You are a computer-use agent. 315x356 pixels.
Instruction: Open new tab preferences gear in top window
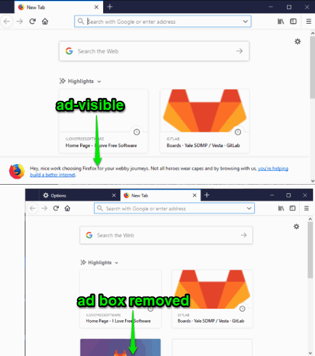tap(297, 41)
